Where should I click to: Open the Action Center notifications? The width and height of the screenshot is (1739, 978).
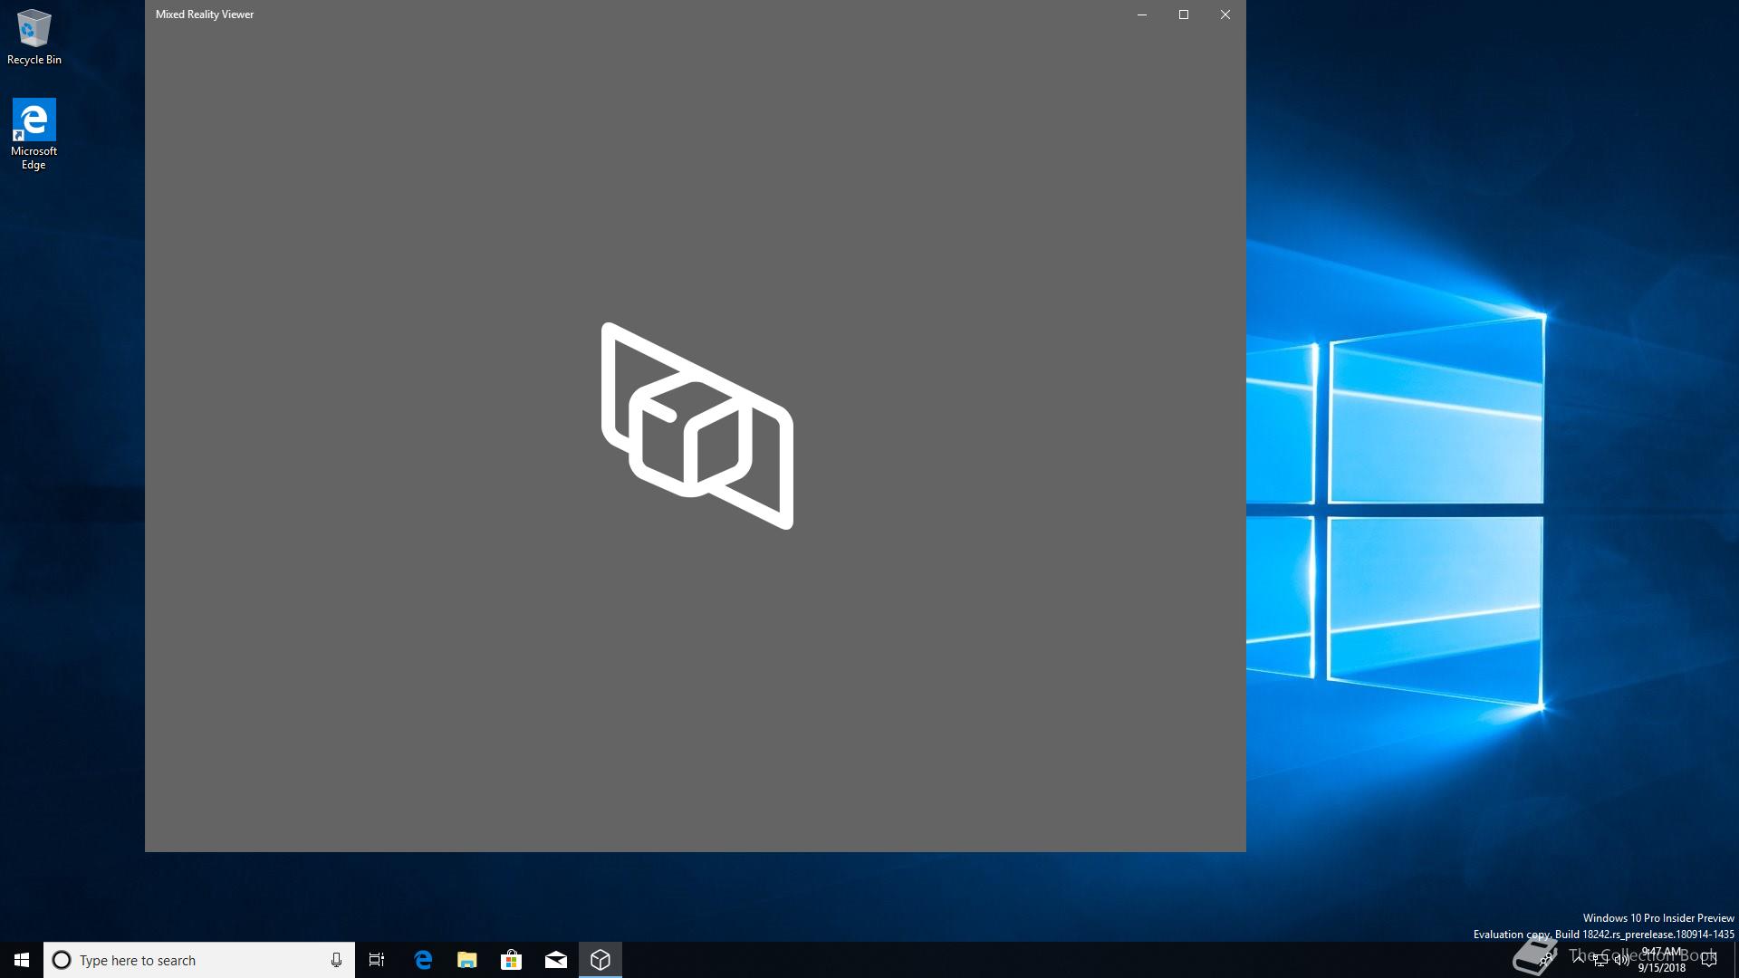click(1709, 960)
